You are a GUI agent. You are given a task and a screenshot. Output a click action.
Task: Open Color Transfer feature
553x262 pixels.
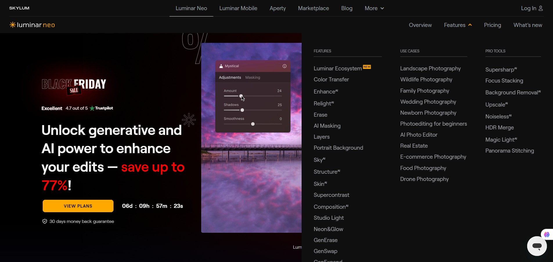click(x=331, y=80)
